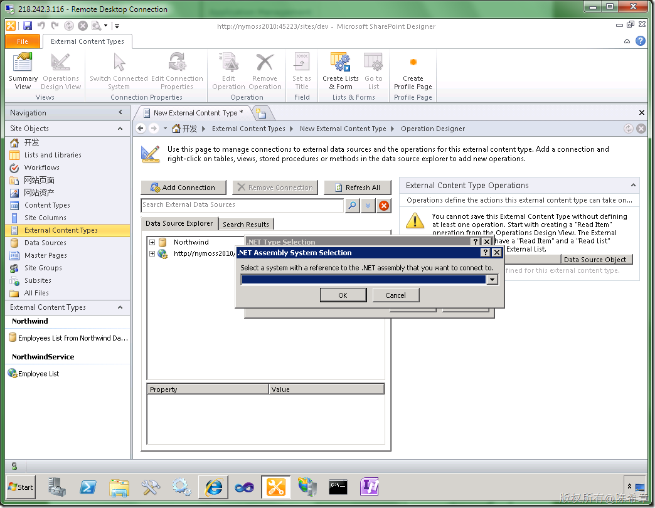Click the back navigation arrow icon

coord(141,129)
